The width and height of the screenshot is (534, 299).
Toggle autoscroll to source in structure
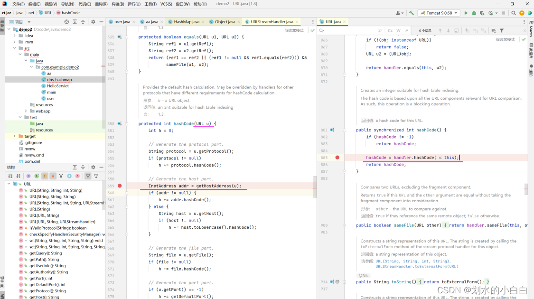click(x=88, y=176)
